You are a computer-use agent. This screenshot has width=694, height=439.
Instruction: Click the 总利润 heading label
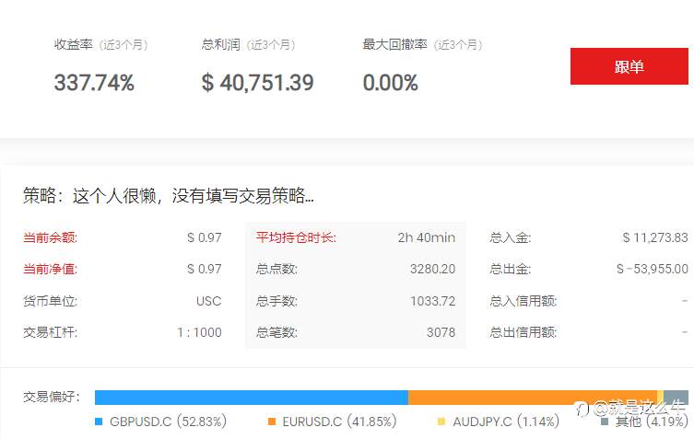[x=220, y=44]
